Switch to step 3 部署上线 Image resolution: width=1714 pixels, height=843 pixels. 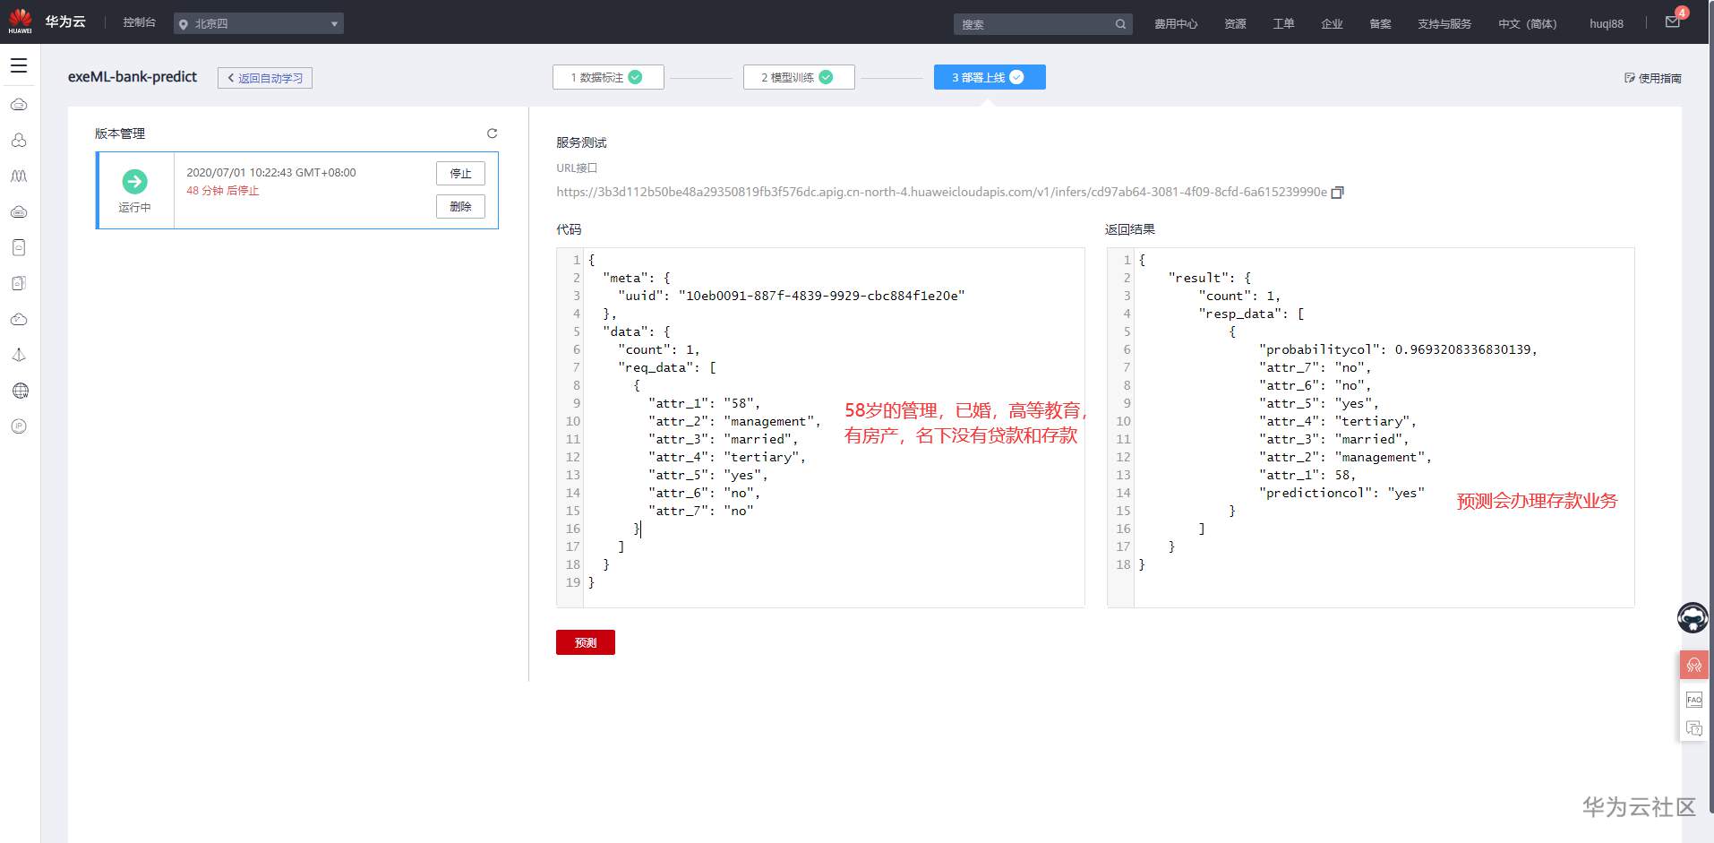coord(990,77)
